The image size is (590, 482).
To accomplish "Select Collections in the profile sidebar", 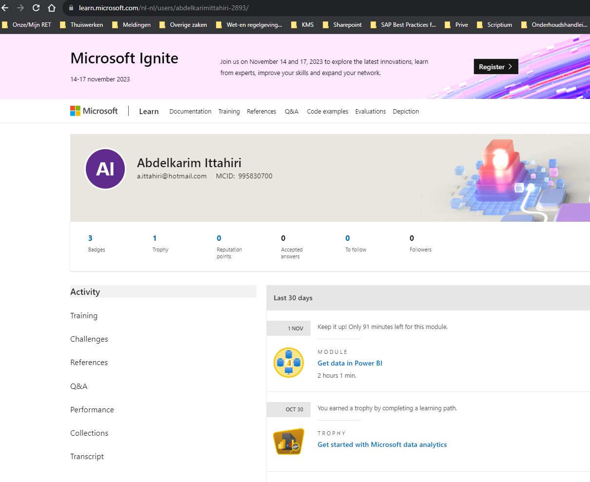I will (89, 433).
